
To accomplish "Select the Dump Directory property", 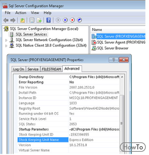I will [43, 77].
